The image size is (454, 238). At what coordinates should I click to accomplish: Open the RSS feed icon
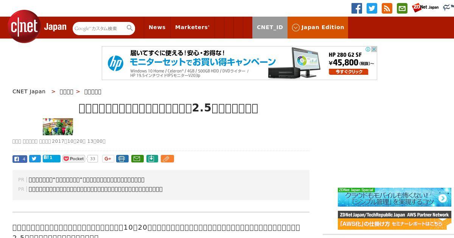click(x=387, y=8)
